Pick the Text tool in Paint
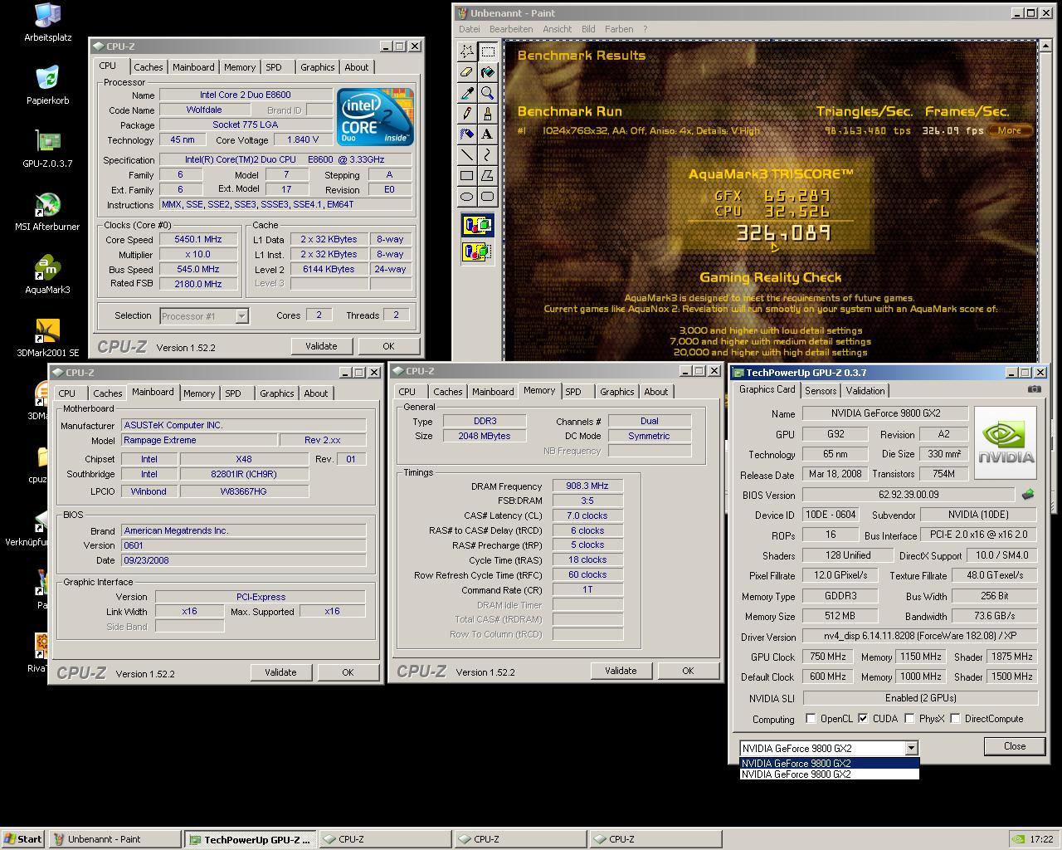 (488, 134)
